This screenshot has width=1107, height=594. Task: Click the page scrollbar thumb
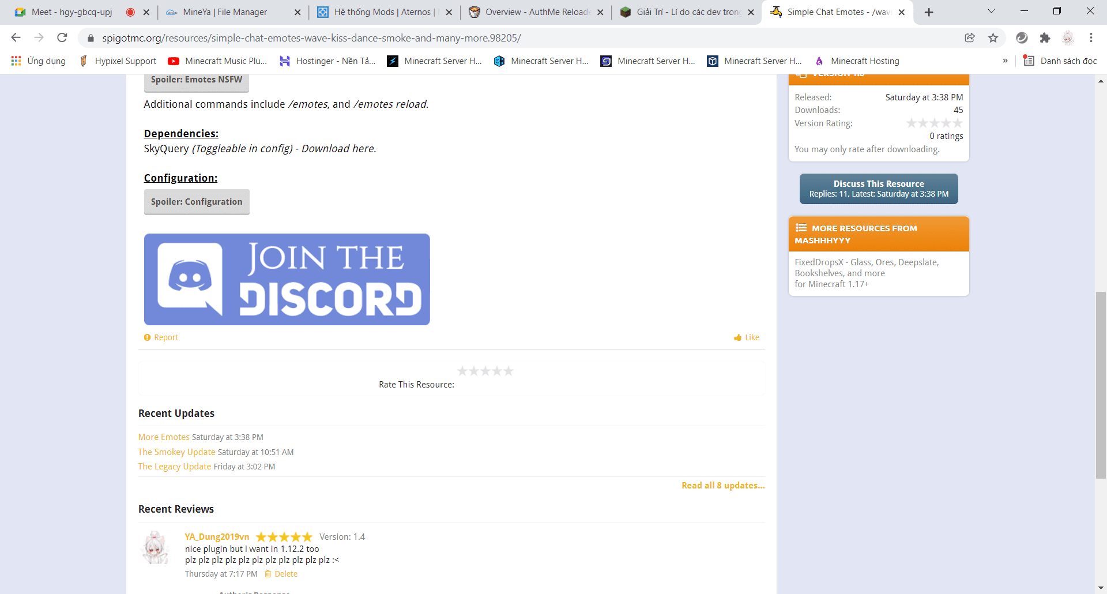click(x=1101, y=385)
